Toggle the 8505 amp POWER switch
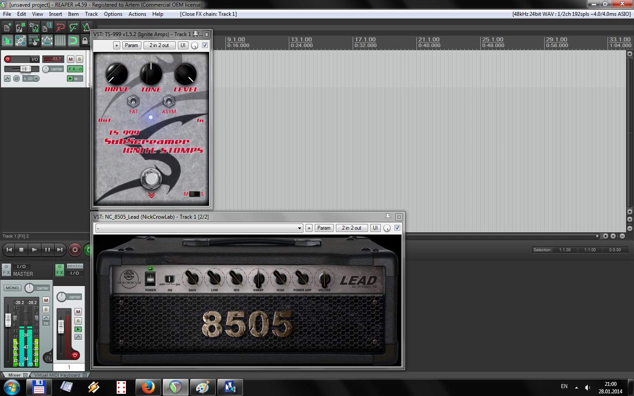Image resolution: width=634 pixels, height=396 pixels. point(151,279)
